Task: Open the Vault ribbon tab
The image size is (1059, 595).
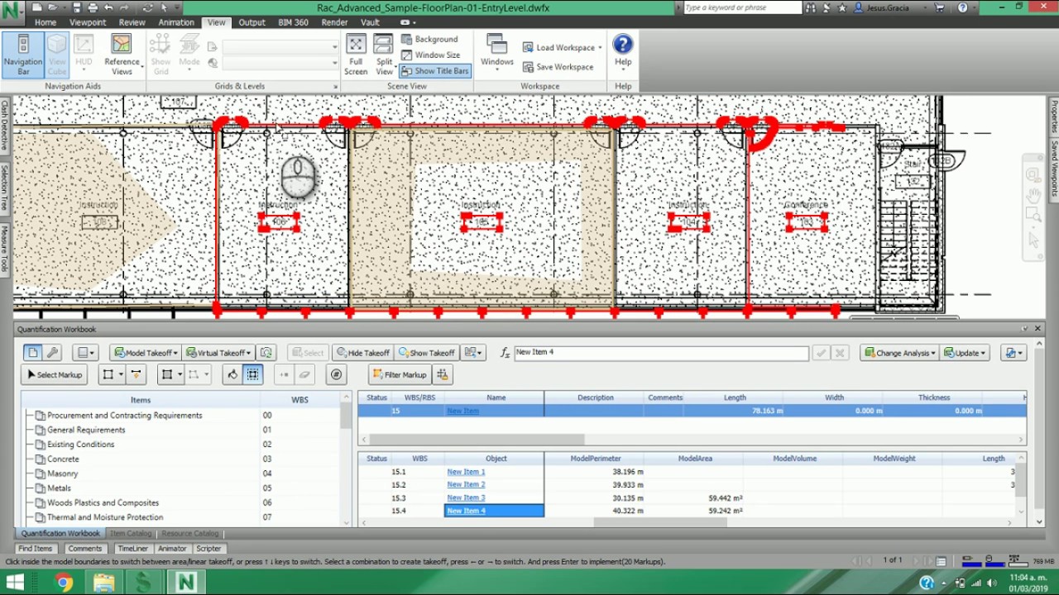Action: [369, 22]
